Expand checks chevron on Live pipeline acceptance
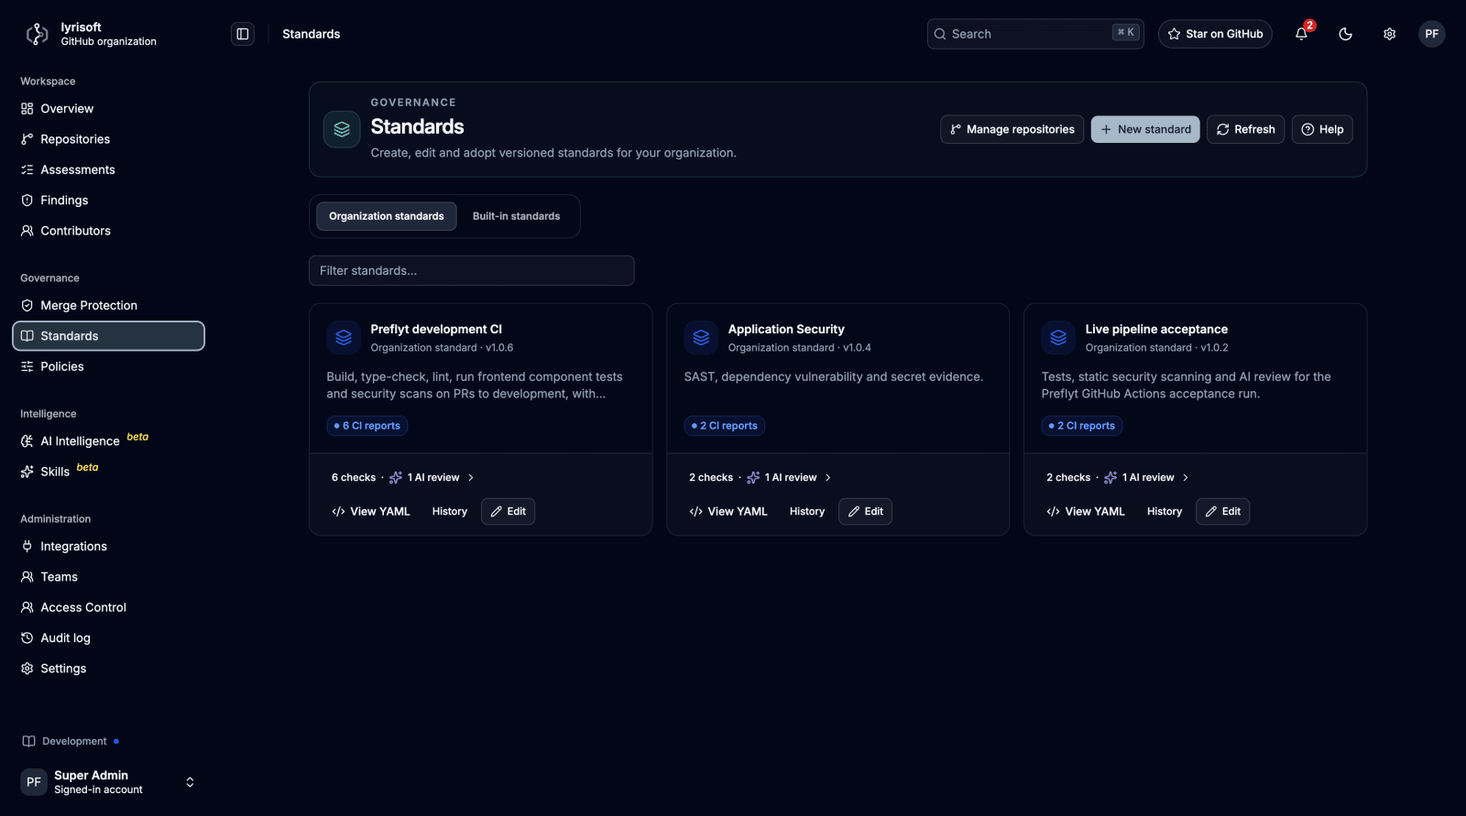Viewport: 1466px width, 816px height. pos(1186,477)
